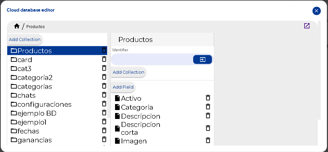Delete the Imagen field
Viewport: 328px width, 152px height.
tap(208, 140)
